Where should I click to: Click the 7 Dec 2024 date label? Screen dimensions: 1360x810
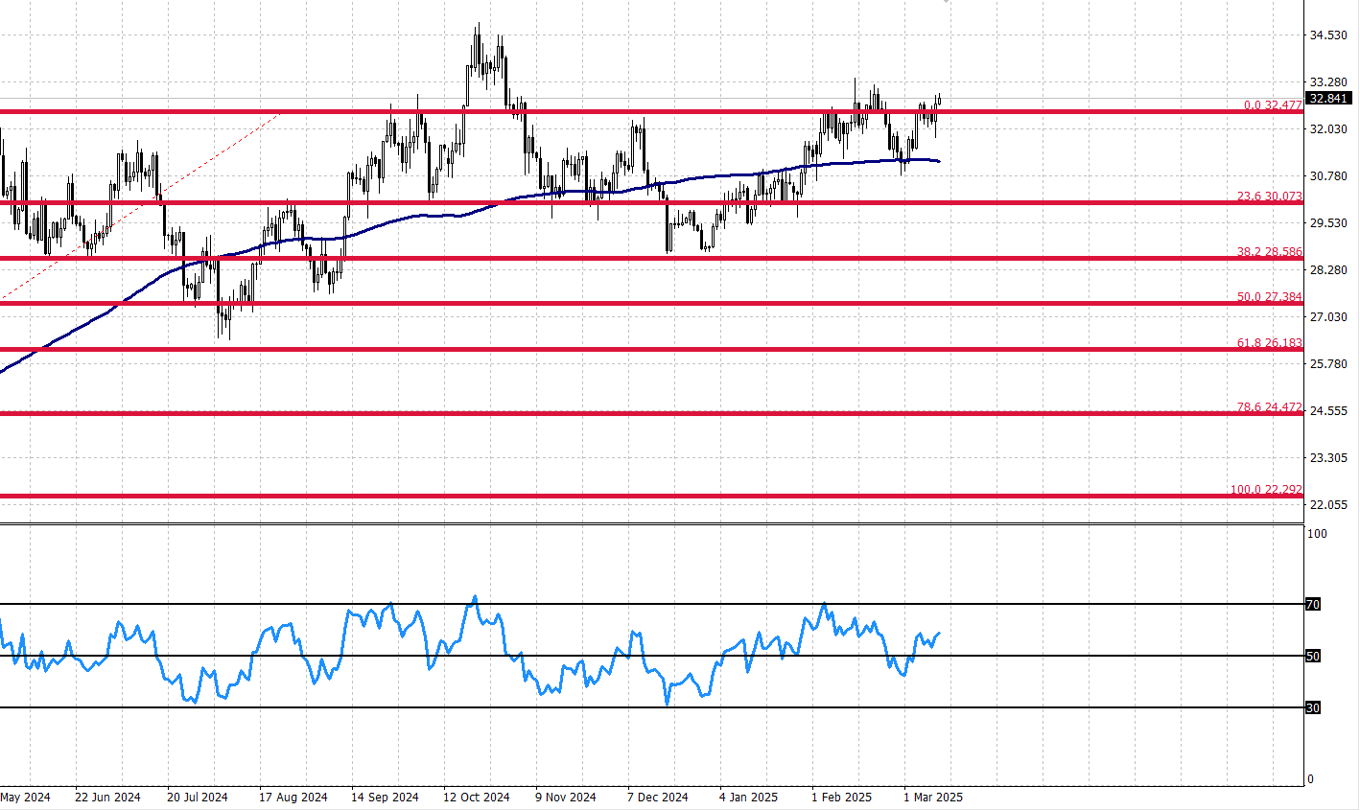point(658,798)
